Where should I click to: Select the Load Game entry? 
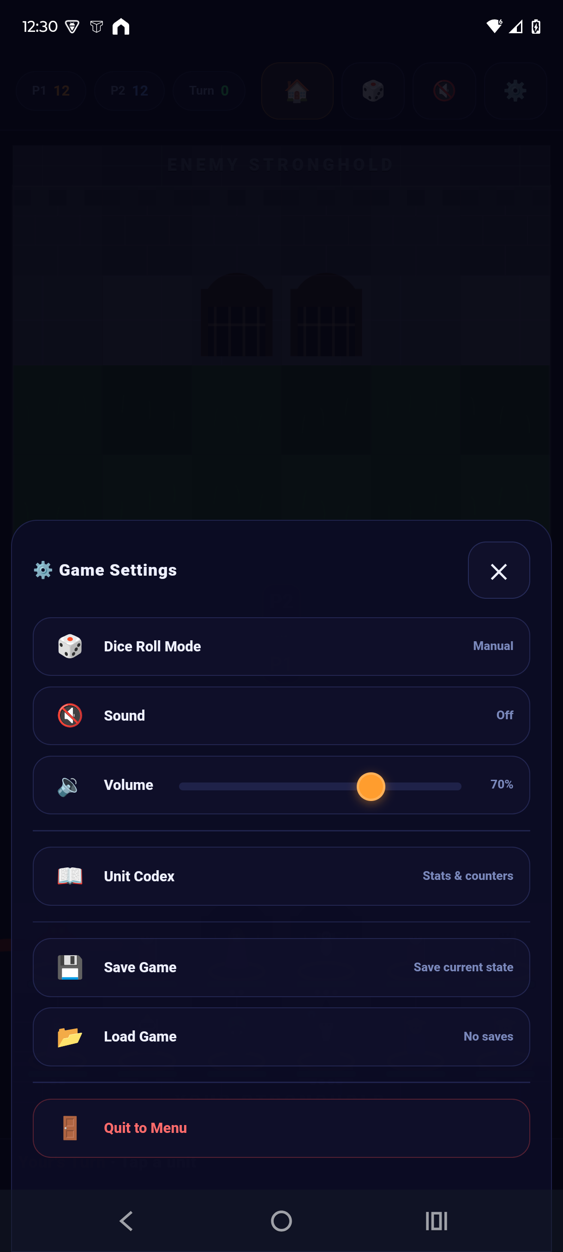(x=281, y=1036)
